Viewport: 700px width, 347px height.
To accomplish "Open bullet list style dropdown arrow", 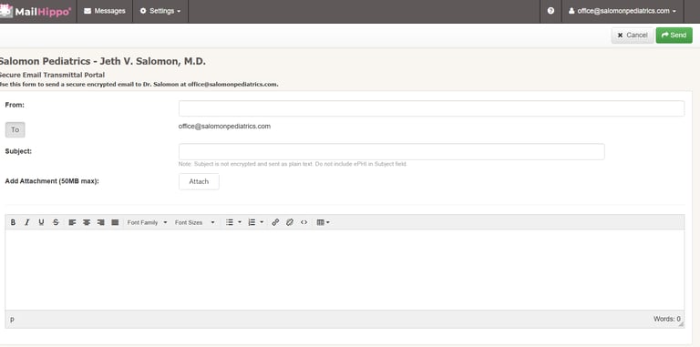I will pos(240,222).
